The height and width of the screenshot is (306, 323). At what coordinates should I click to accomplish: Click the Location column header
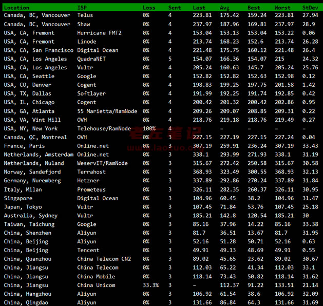(16, 8)
